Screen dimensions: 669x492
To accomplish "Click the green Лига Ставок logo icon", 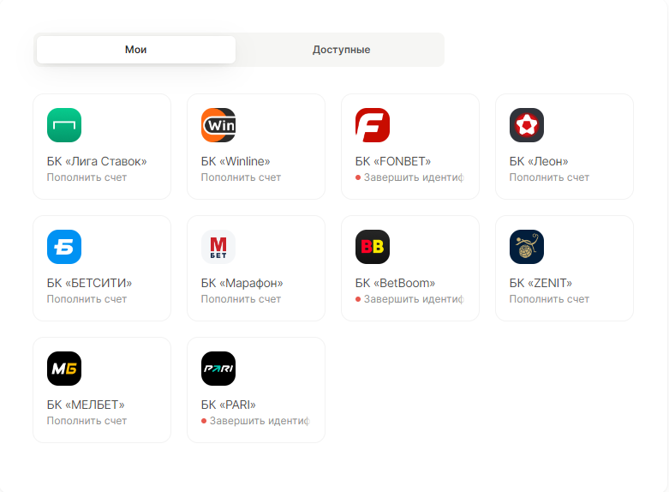I will pyautogui.click(x=64, y=125).
